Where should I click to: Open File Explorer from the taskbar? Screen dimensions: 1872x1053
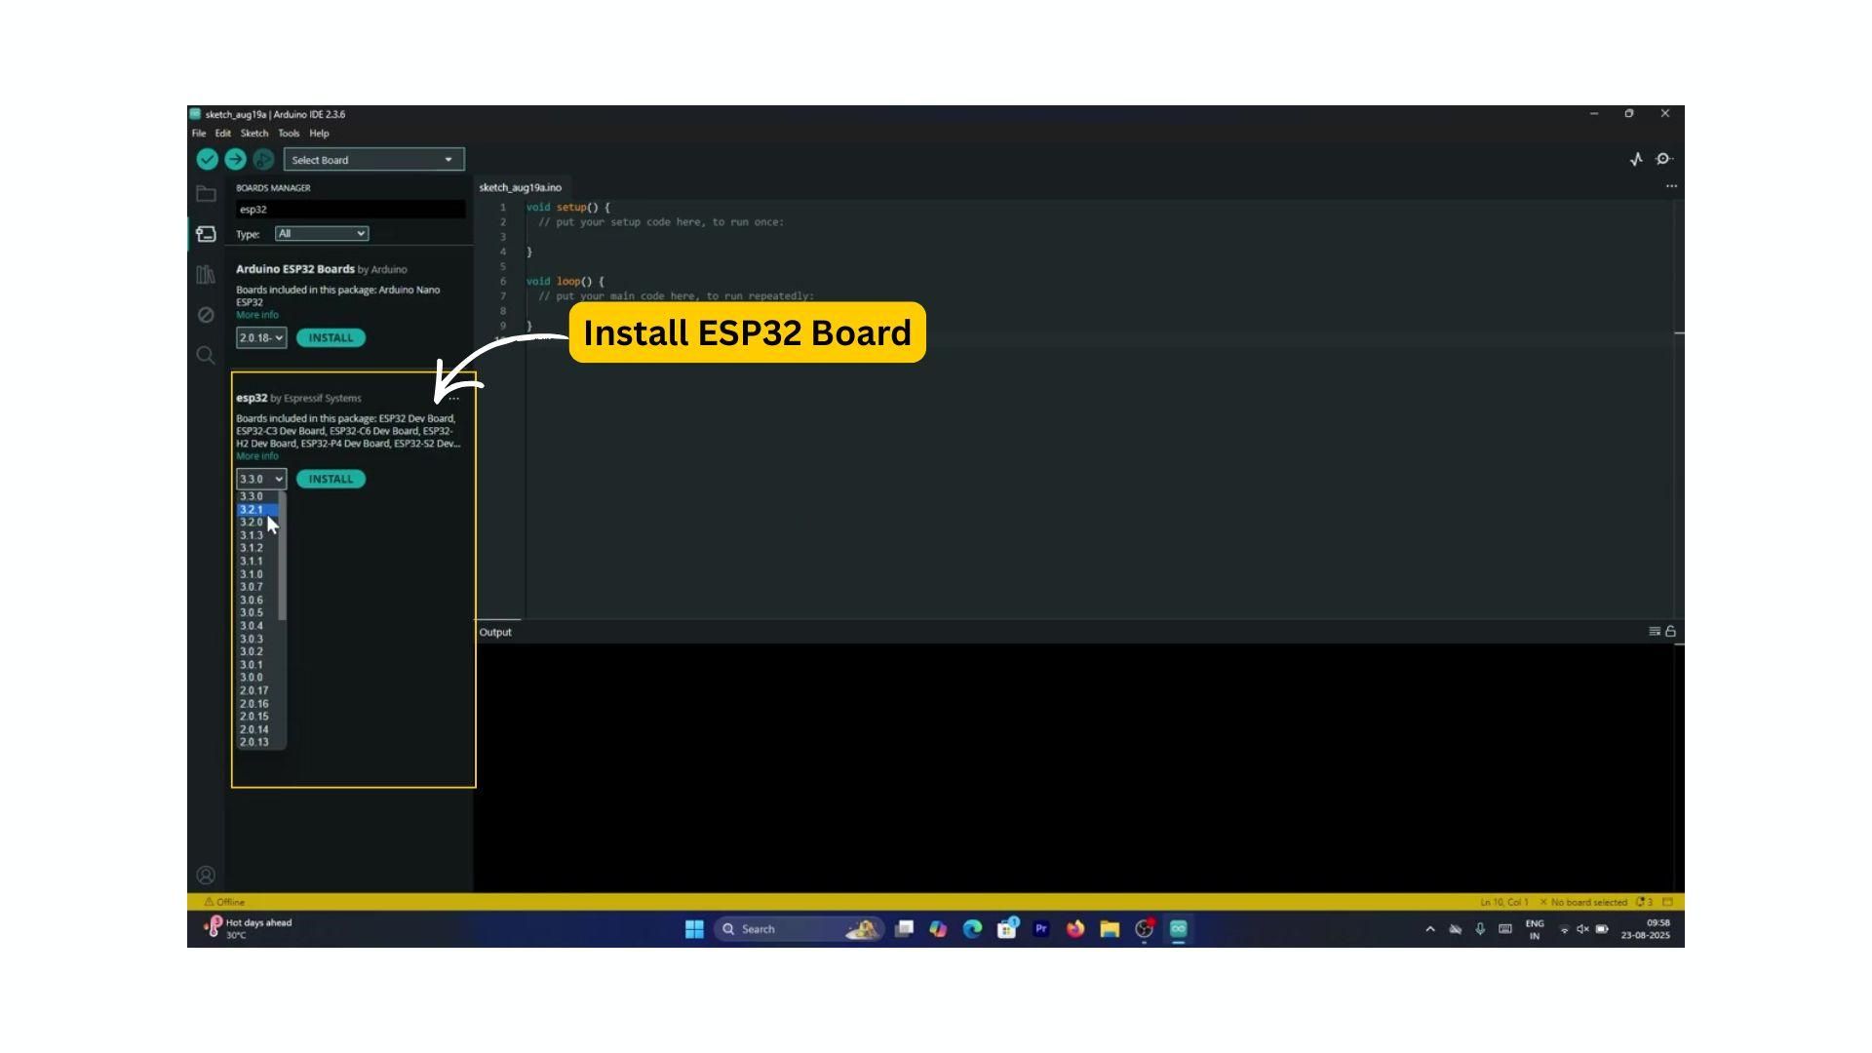pos(1110,929)
